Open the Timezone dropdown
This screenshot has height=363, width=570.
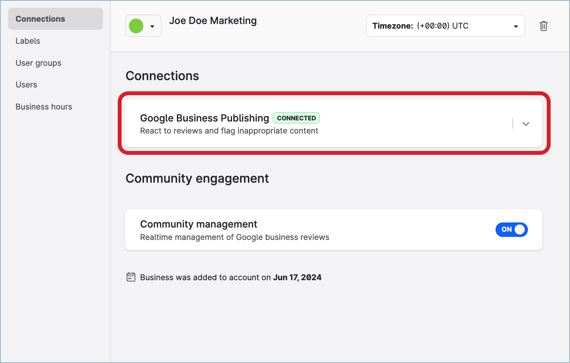[445, 26]
